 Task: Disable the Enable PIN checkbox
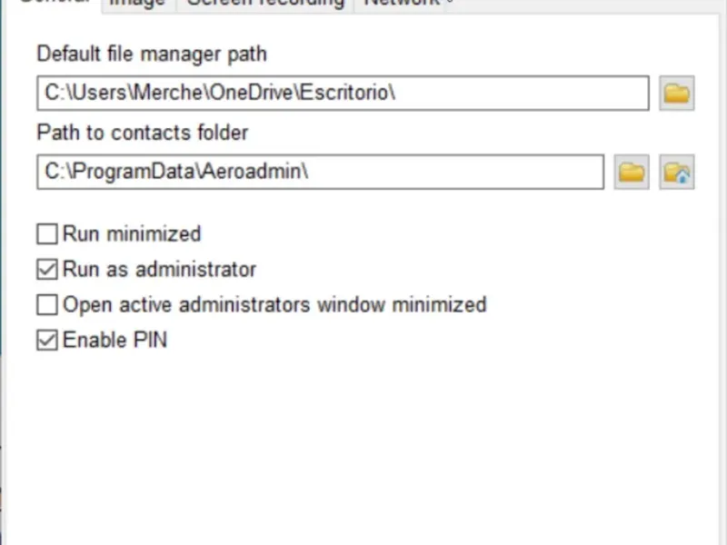tap(47, 340)
